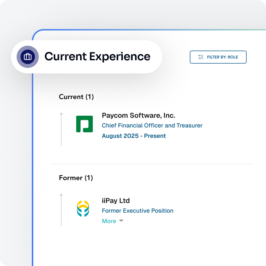Click the divider between Current and Former

(x=152, y=164)
